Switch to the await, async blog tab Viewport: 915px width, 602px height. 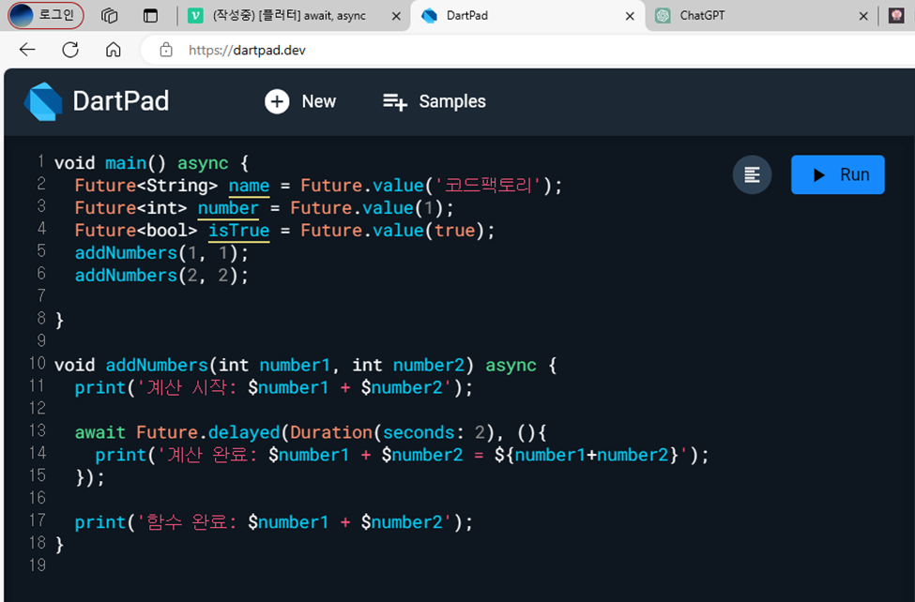pos(289,16)
